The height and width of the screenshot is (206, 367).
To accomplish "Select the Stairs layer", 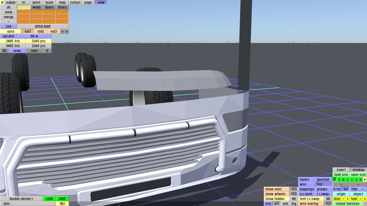I will pos(62,7).
